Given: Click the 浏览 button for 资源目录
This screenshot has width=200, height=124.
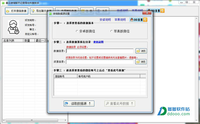Looking at the screenshot, I should pos(141,62).
